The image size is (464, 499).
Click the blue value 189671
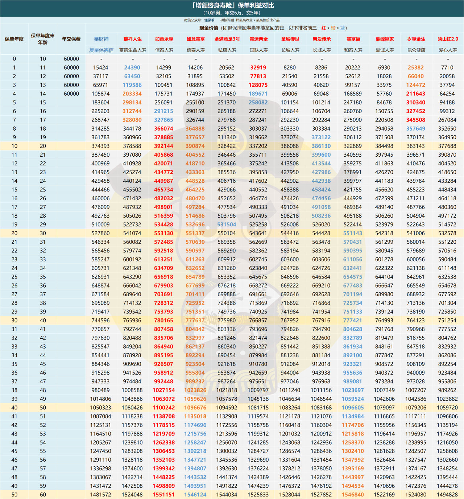(x=258, y=94)
